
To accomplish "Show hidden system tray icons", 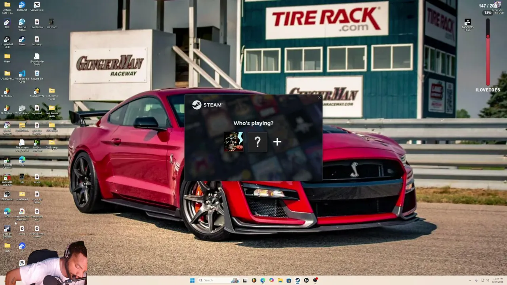I will pos(470,280).
